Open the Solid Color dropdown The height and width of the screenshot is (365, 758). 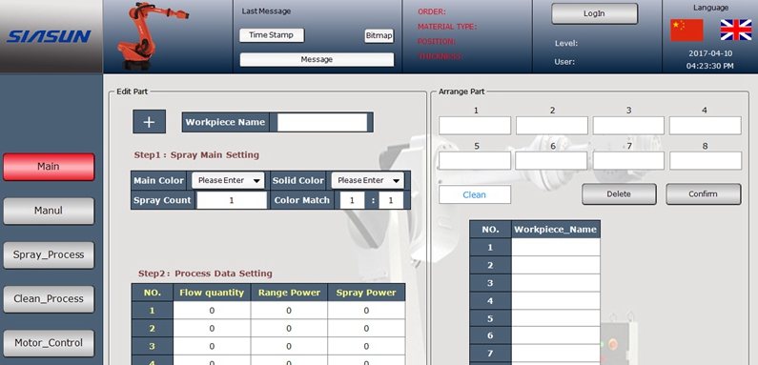coord(367,180)
